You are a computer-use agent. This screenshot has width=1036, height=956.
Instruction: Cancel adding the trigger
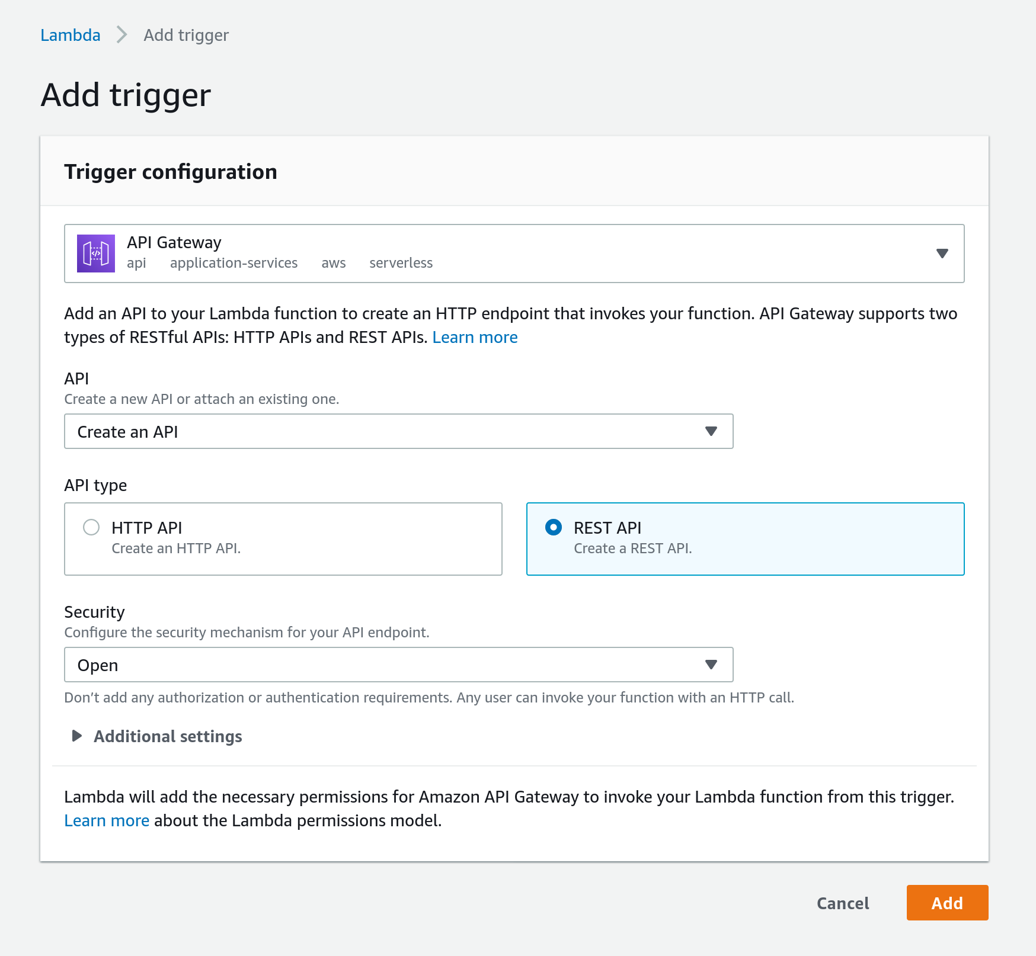[x=842, y=903]
